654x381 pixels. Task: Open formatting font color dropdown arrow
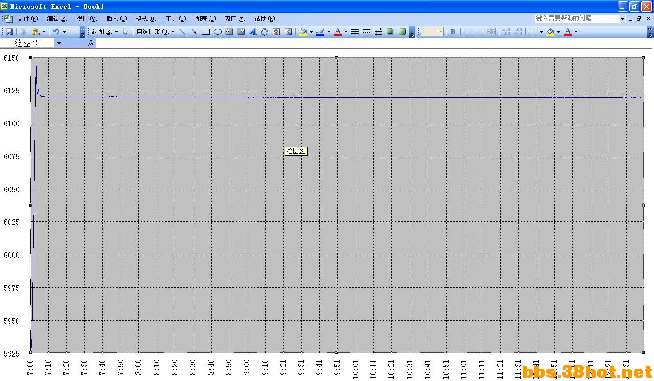(576, 32)
